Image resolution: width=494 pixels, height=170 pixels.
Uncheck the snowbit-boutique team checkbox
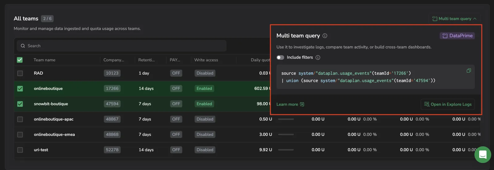click(20, 104)
